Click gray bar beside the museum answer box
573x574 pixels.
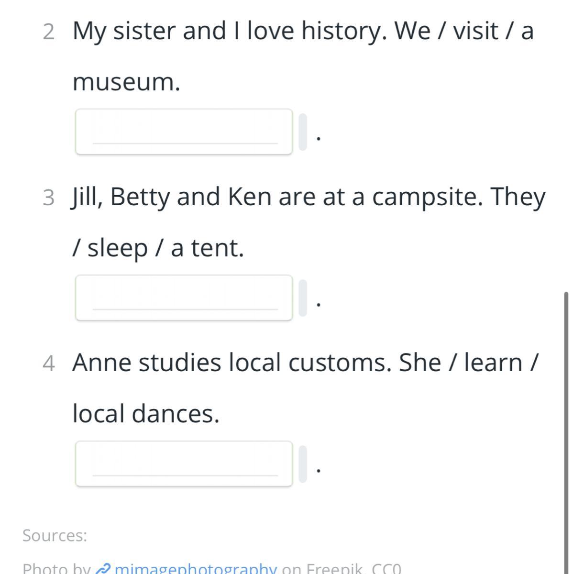click(x=303, y=132)
